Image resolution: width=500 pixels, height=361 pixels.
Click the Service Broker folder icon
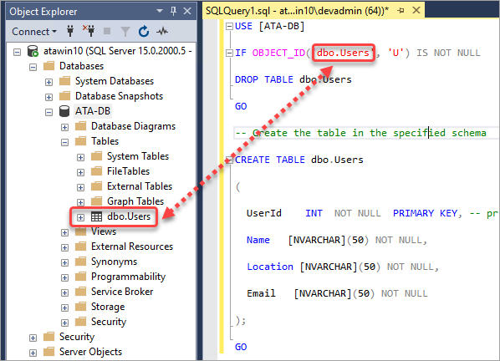click(x=80, y=292)
